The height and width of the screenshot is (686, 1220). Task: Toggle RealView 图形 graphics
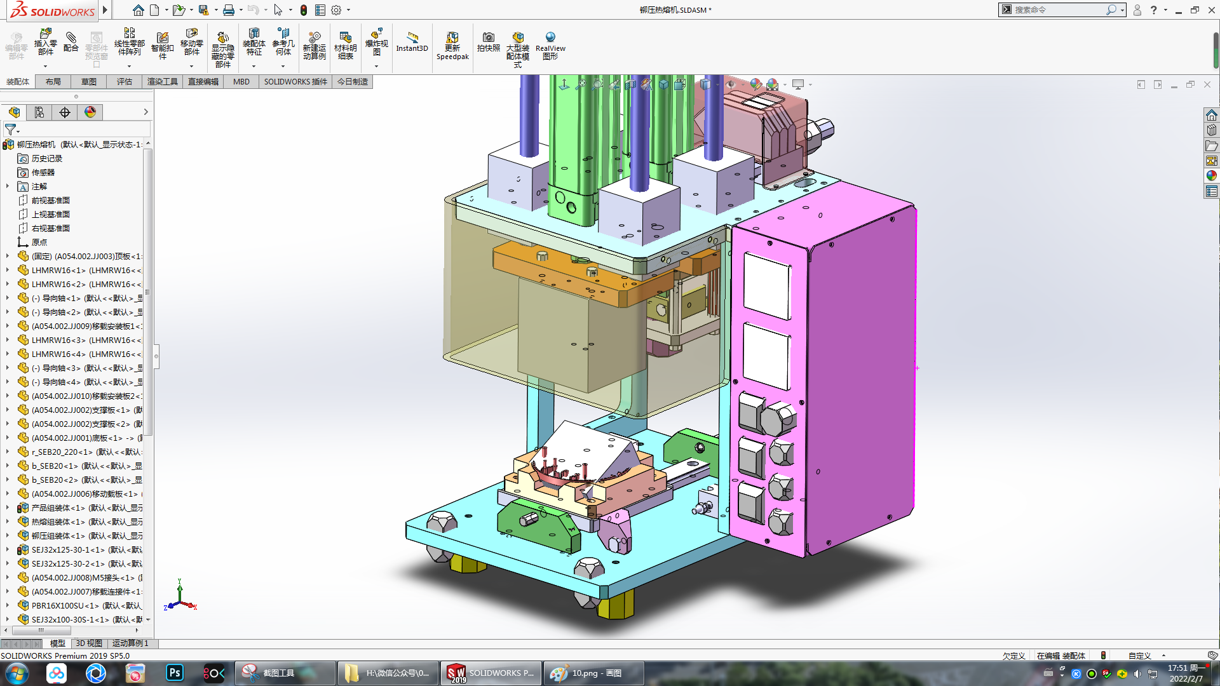click(x=550, y=39)
